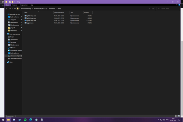Open pinned Загрузки under Быстрый доступ
The width and height of the screenshot is (183, 122).
13,20
